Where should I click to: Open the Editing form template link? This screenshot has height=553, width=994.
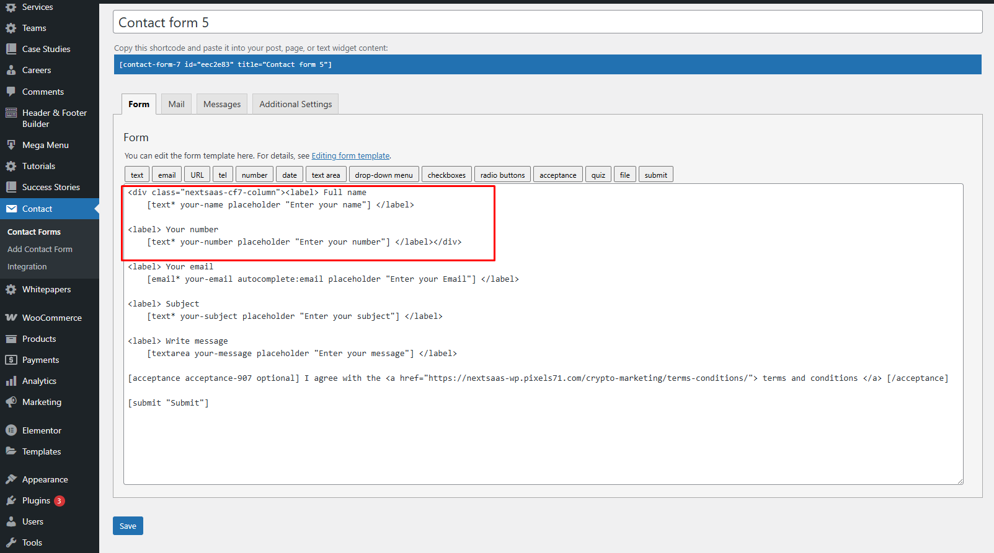tap(350, 156)
